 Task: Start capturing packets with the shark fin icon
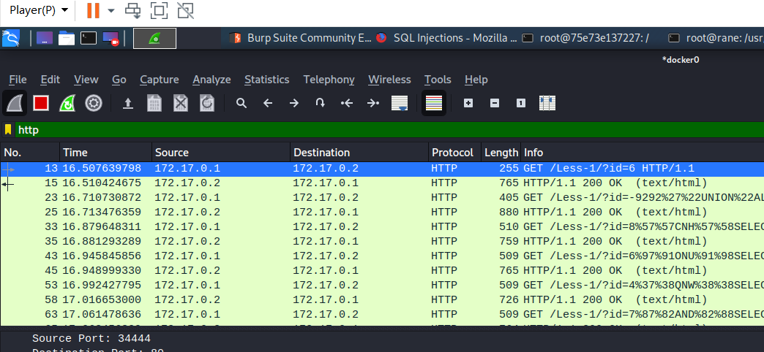pyautogui.click(x=15, y=103)
